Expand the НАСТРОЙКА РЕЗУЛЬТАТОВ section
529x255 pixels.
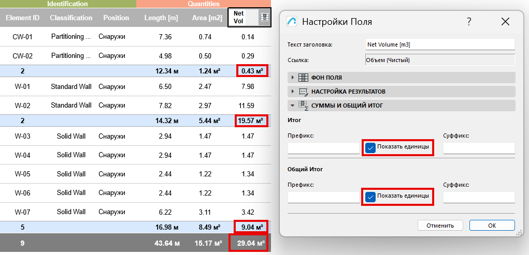[x=293, y=91]
